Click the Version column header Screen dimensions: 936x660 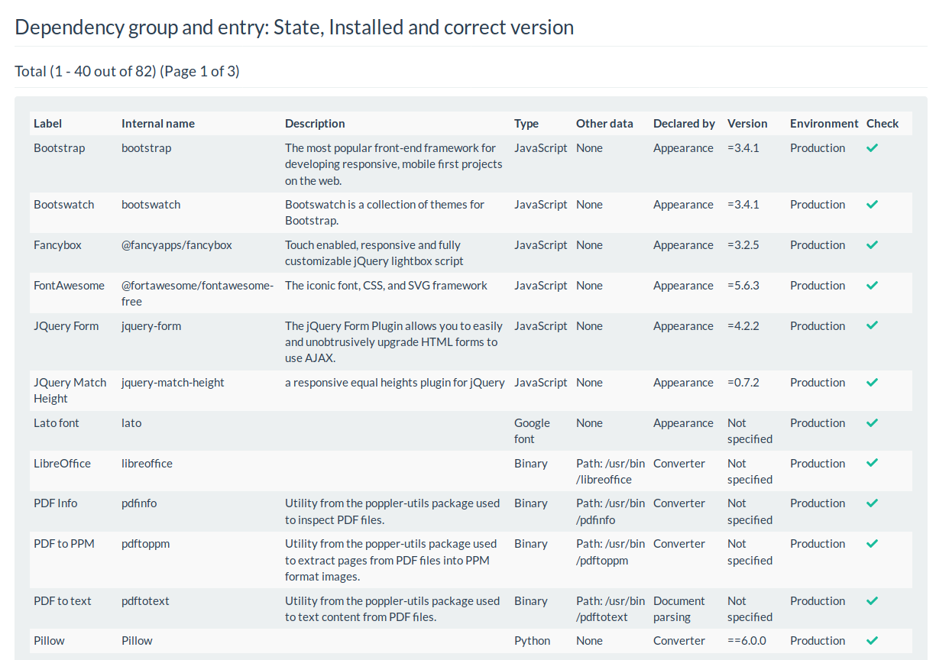click(x=747, y=123)
